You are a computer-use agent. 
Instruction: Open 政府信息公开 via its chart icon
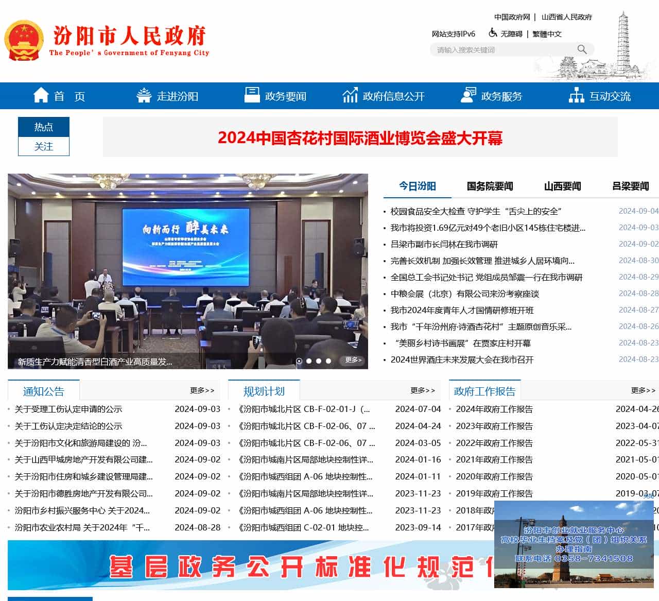coord(350,95)
